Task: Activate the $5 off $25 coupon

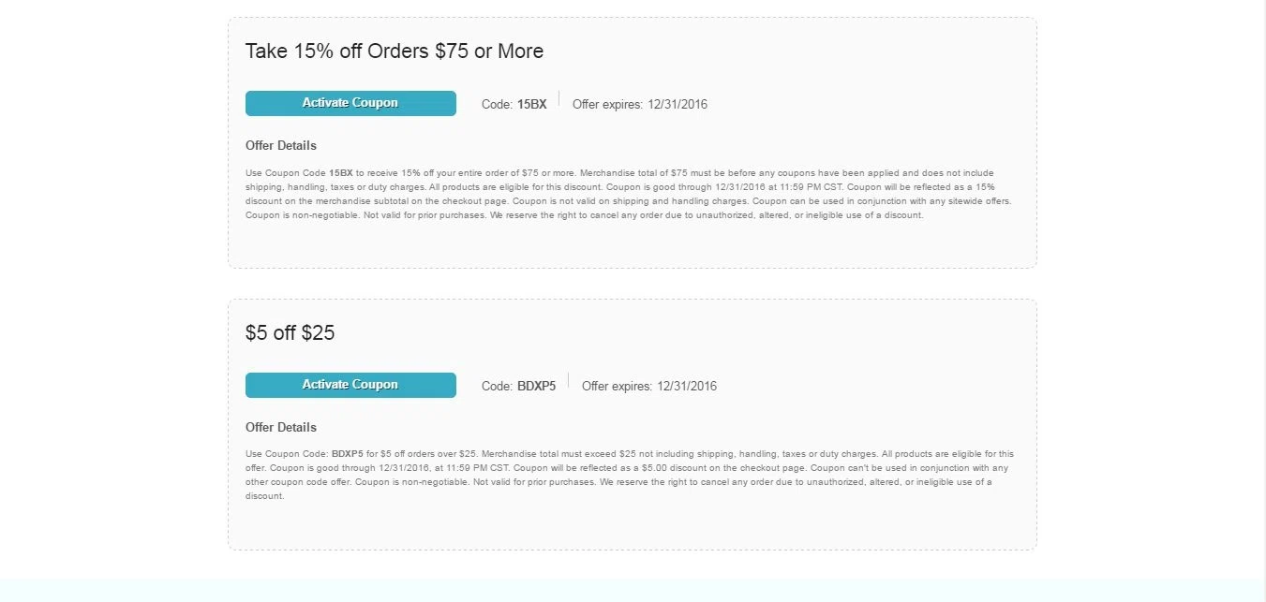Action: click(x=350, y=385)
